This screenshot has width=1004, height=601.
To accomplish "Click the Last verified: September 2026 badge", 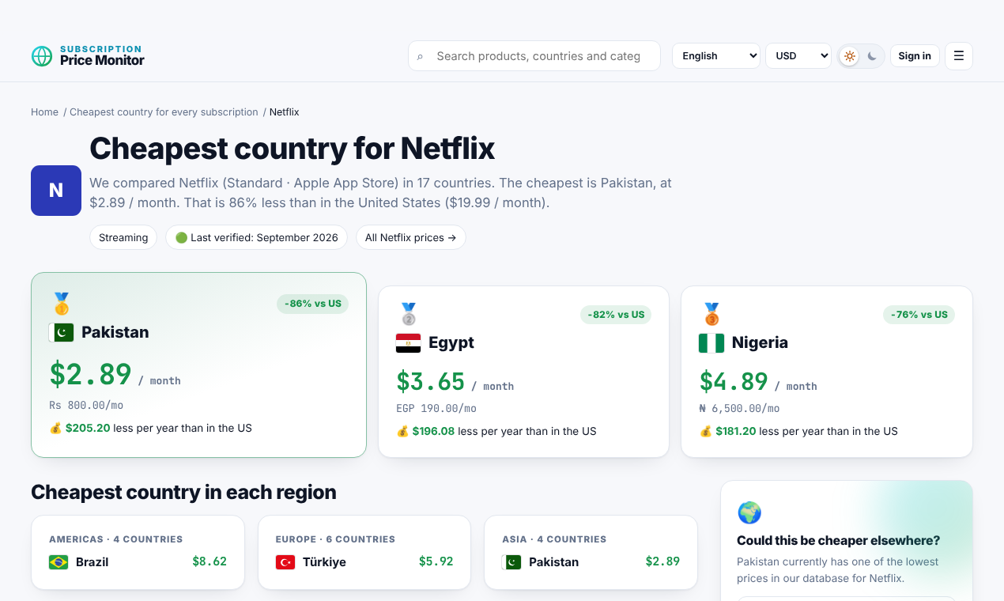I will [256, 237].
